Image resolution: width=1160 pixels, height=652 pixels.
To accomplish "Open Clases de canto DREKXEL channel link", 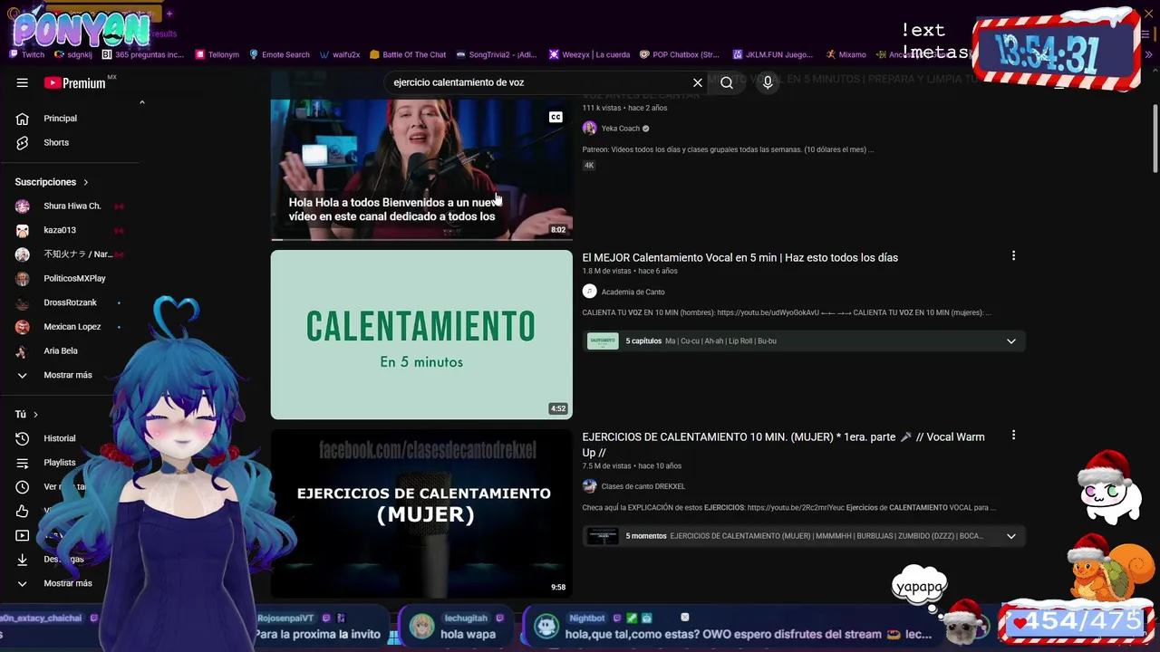I will pyautogui.click(x=643, y=487).
